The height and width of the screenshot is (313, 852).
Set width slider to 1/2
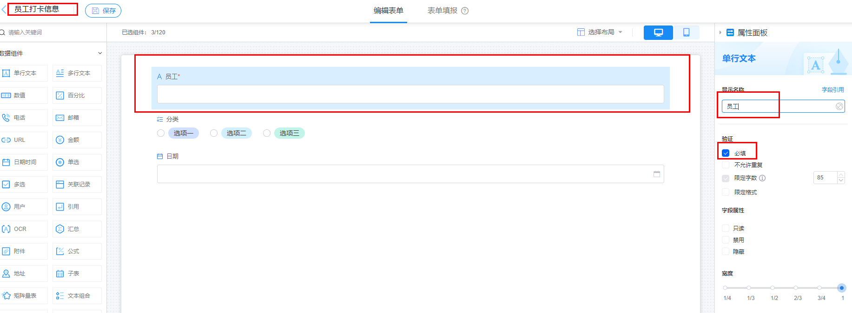click(772, 288)
